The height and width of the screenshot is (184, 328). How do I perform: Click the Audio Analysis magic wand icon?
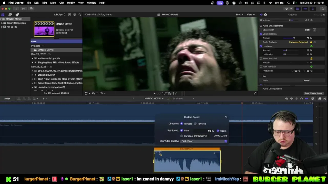click(x=314, y=42)
